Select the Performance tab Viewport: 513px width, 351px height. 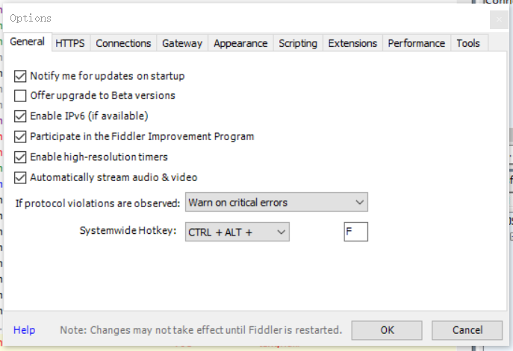click(x=417, y=43)
